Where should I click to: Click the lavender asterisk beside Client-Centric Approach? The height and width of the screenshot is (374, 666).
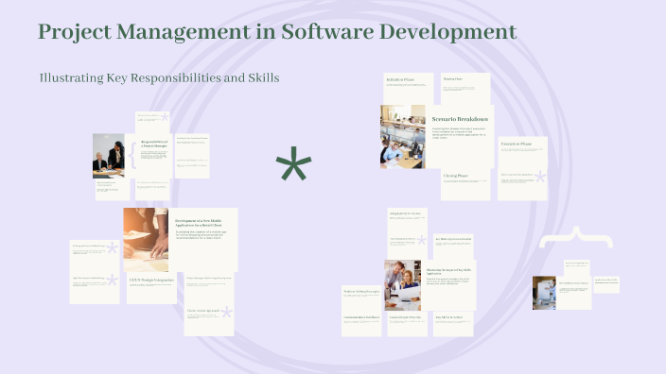pyautogui.click(x=226, y=313)
